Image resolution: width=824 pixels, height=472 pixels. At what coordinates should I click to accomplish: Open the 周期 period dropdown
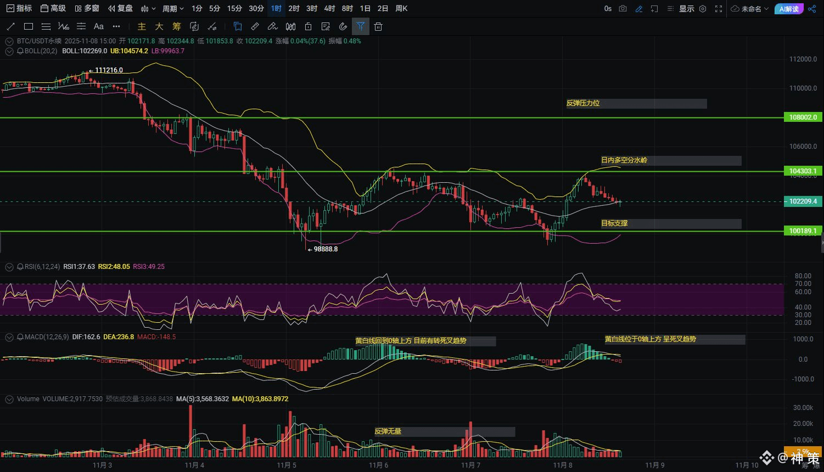click(x=173, y=9)
